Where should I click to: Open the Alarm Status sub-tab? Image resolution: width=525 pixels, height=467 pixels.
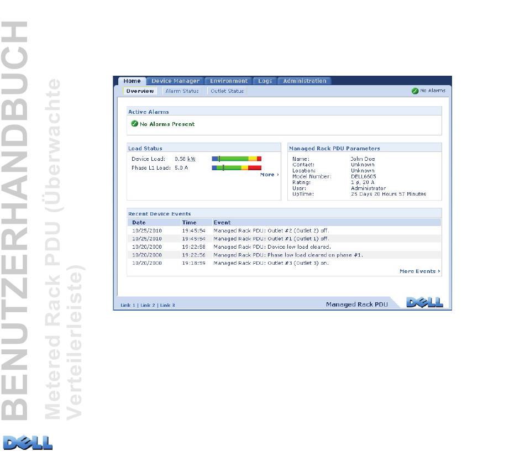[182, 91]
